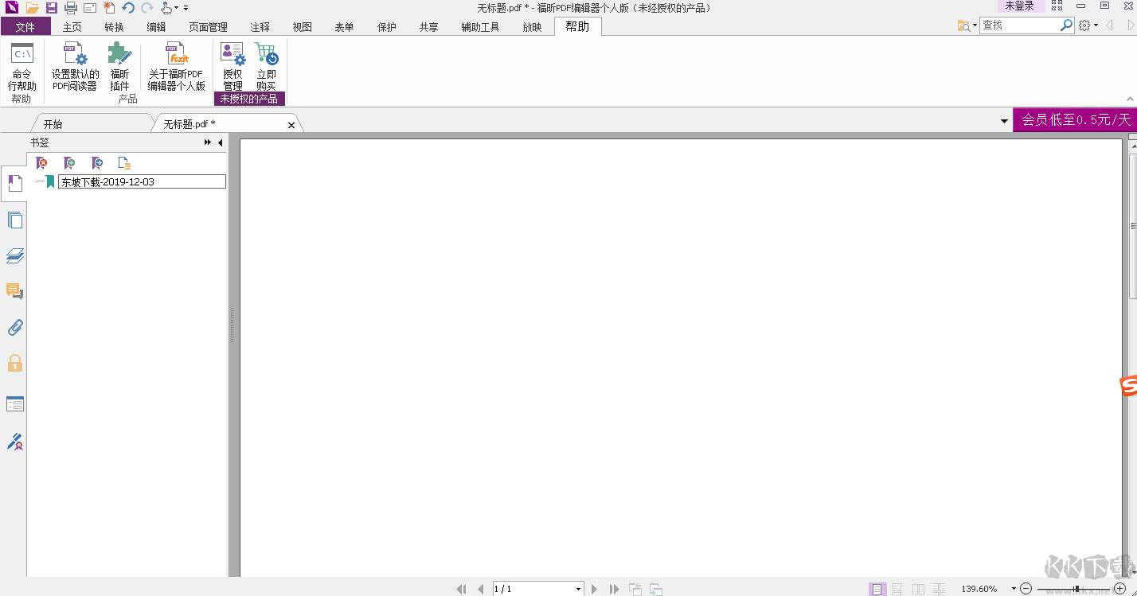Open the layers panel icon in the sidebar
This screenshot has width=1137, height=596.
14,255
